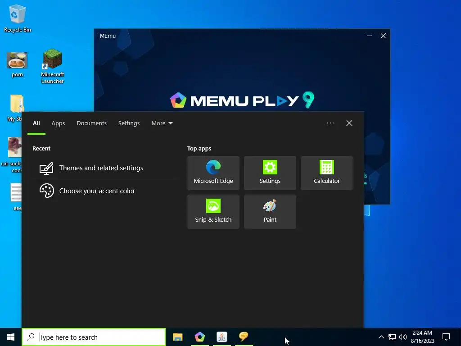Open the Windows Start menu
The height and width of the screenshot is (346, 461).
click(11, 337)
